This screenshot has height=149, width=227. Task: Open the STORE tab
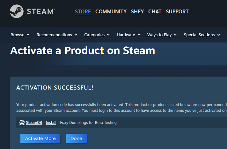point(83,11)
